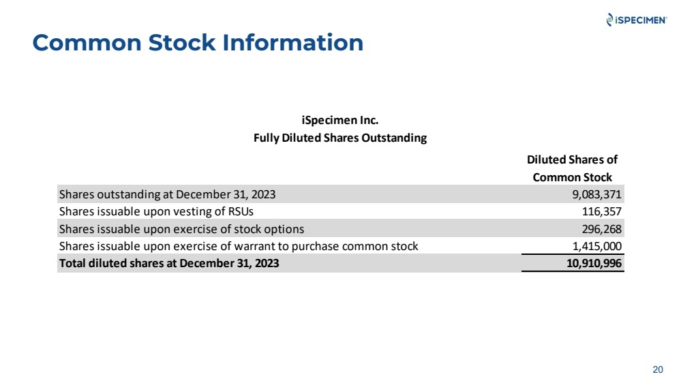681x383 pixels.
Task: Select Shares outstanding at December 31 row
Action: (341, 194)
